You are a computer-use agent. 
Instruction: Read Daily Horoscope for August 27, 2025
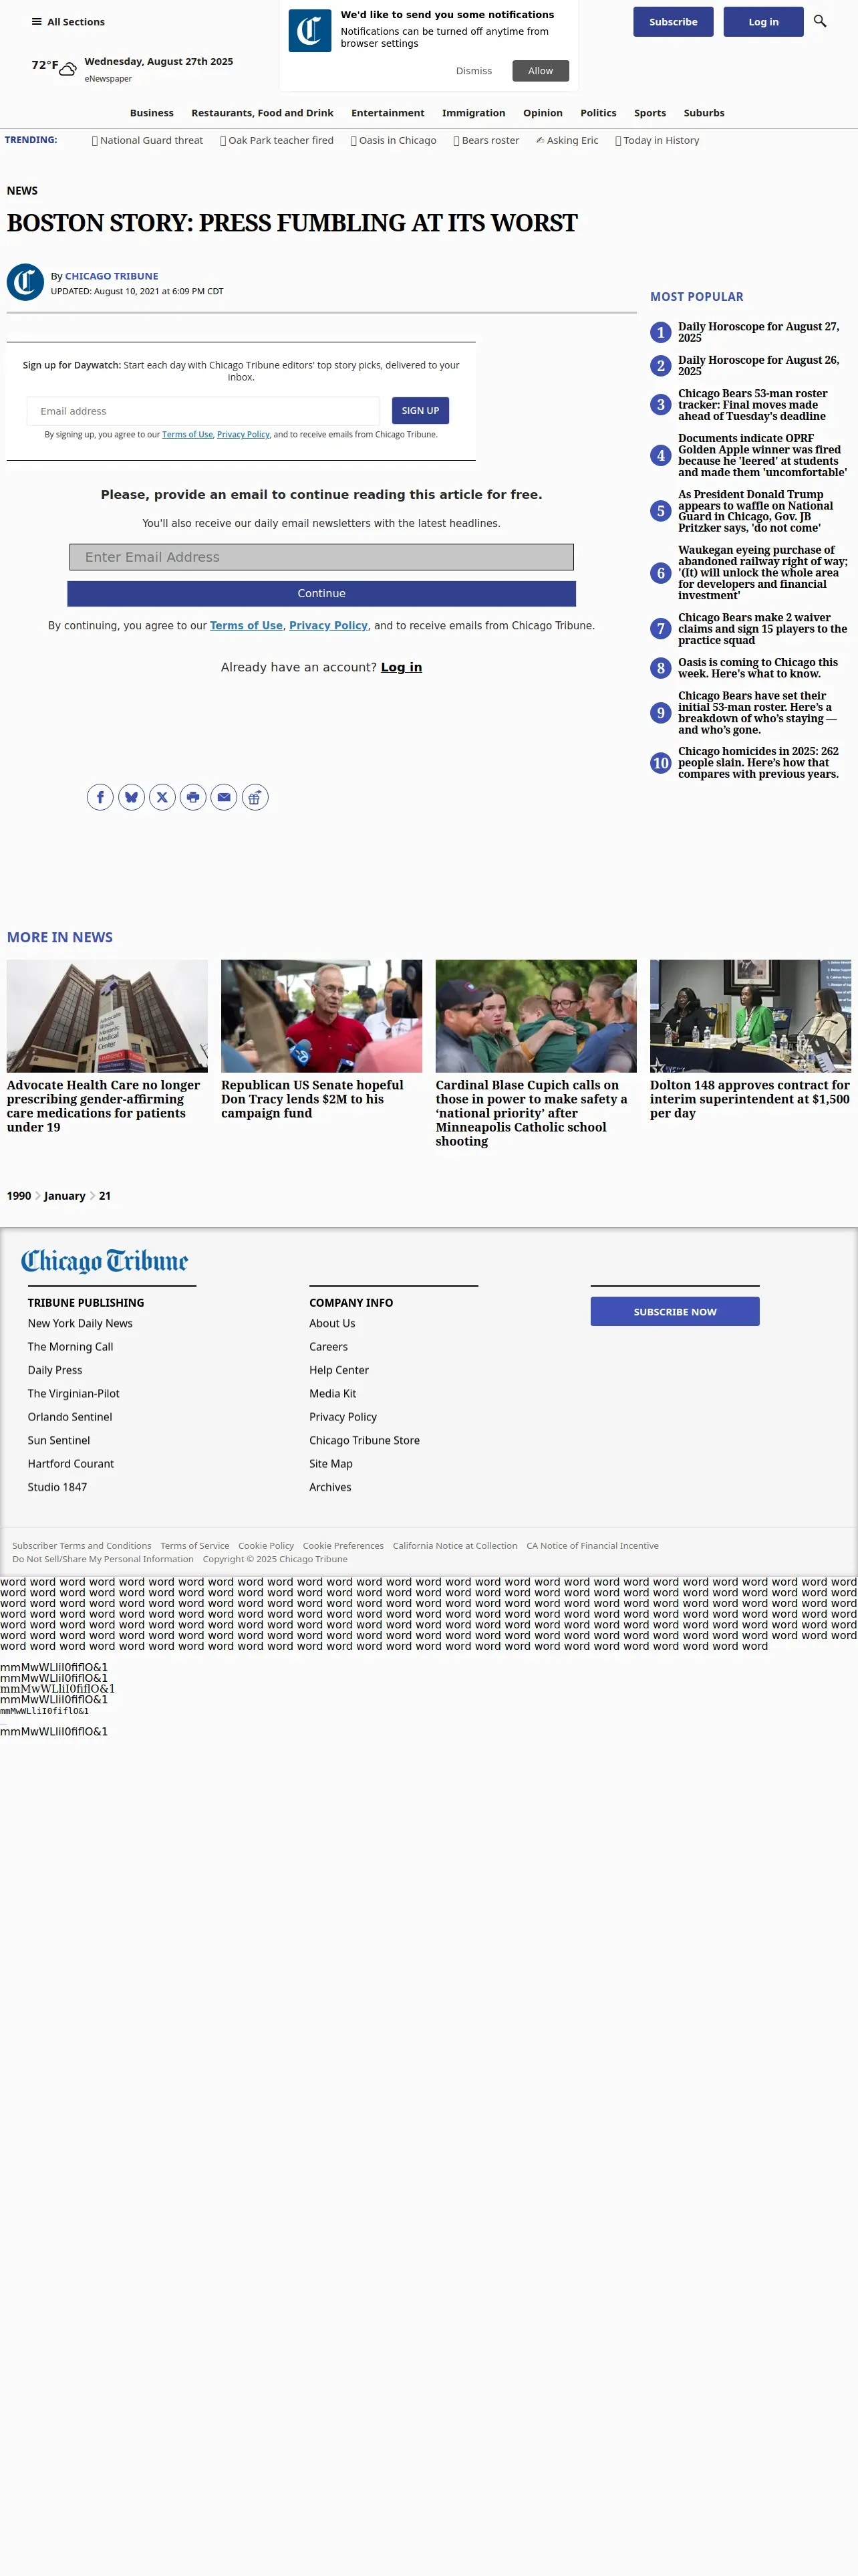[x=759, y=332]
